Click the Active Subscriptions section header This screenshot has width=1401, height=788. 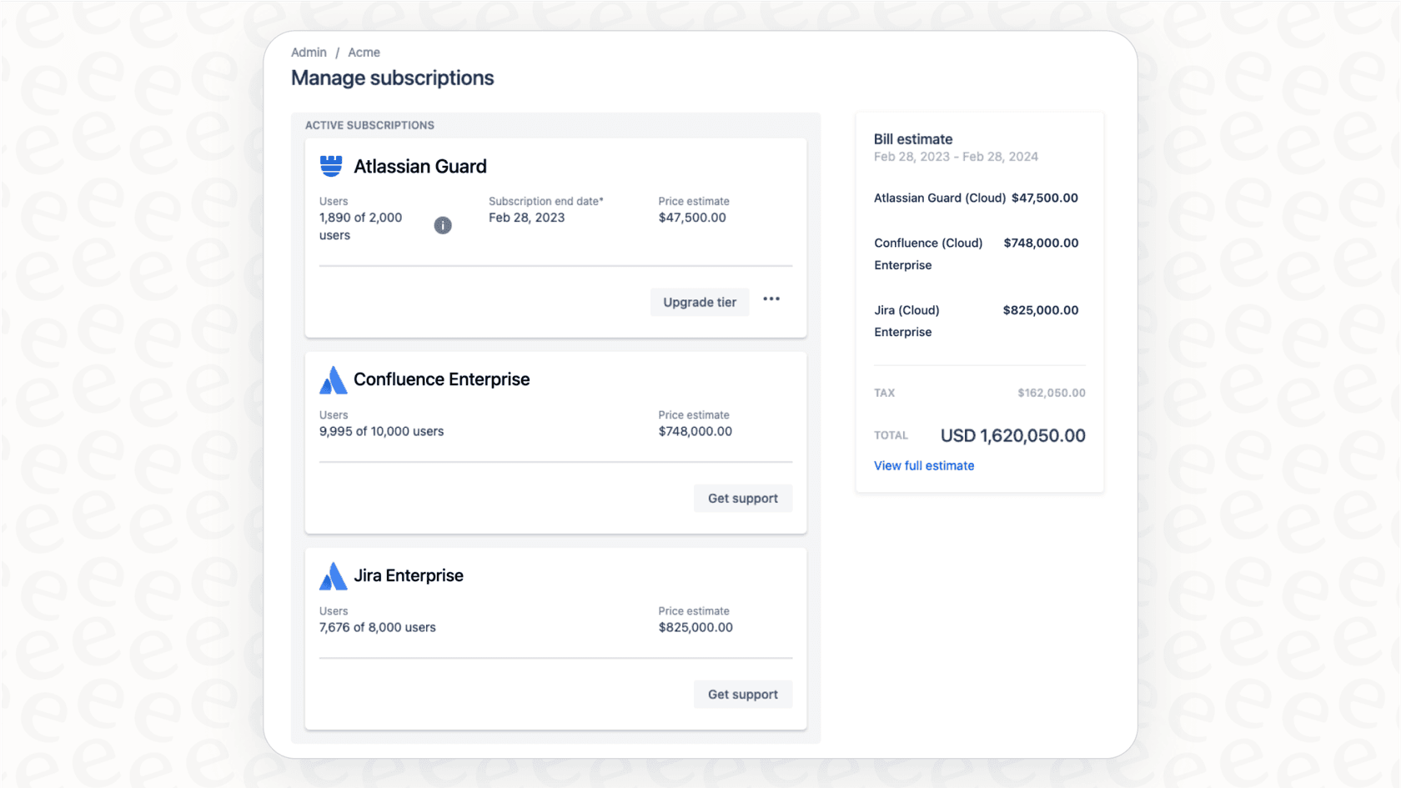click(x=369, y=124)
